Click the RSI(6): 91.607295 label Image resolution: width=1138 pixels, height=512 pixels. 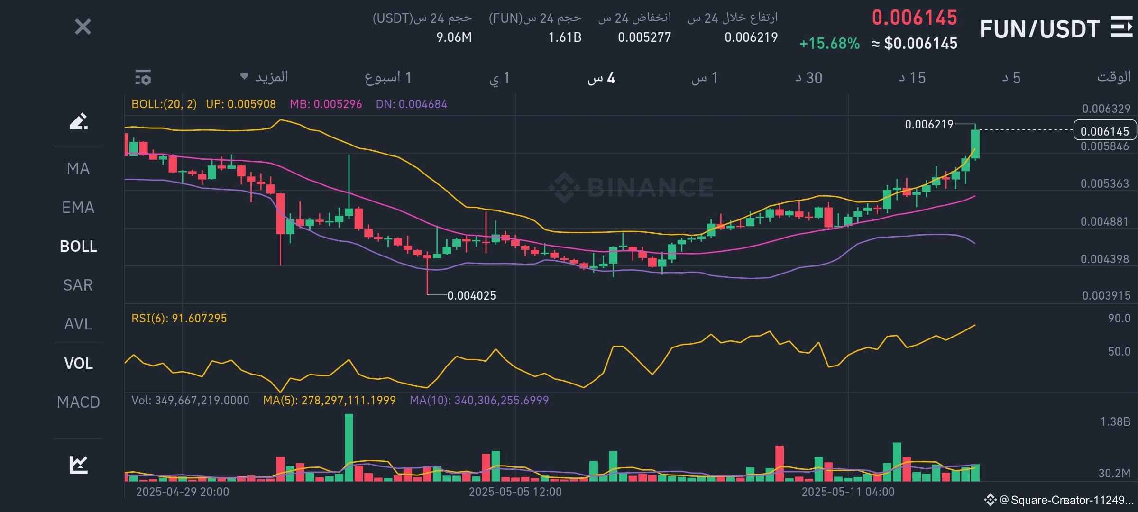click(179, 318)
